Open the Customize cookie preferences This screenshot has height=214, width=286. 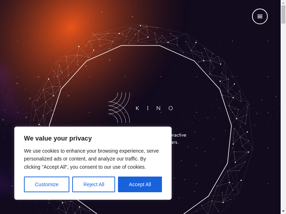pos(46,184)
